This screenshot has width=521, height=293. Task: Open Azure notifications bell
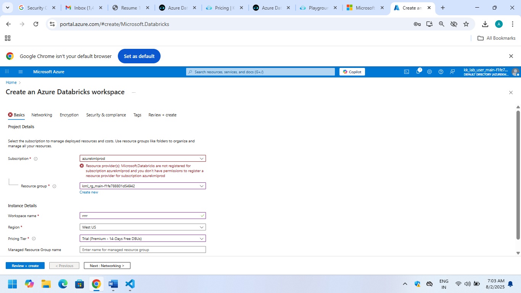point(418,72)
